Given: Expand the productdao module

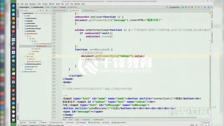Looking at the screenshot, I should pos(23,23).
